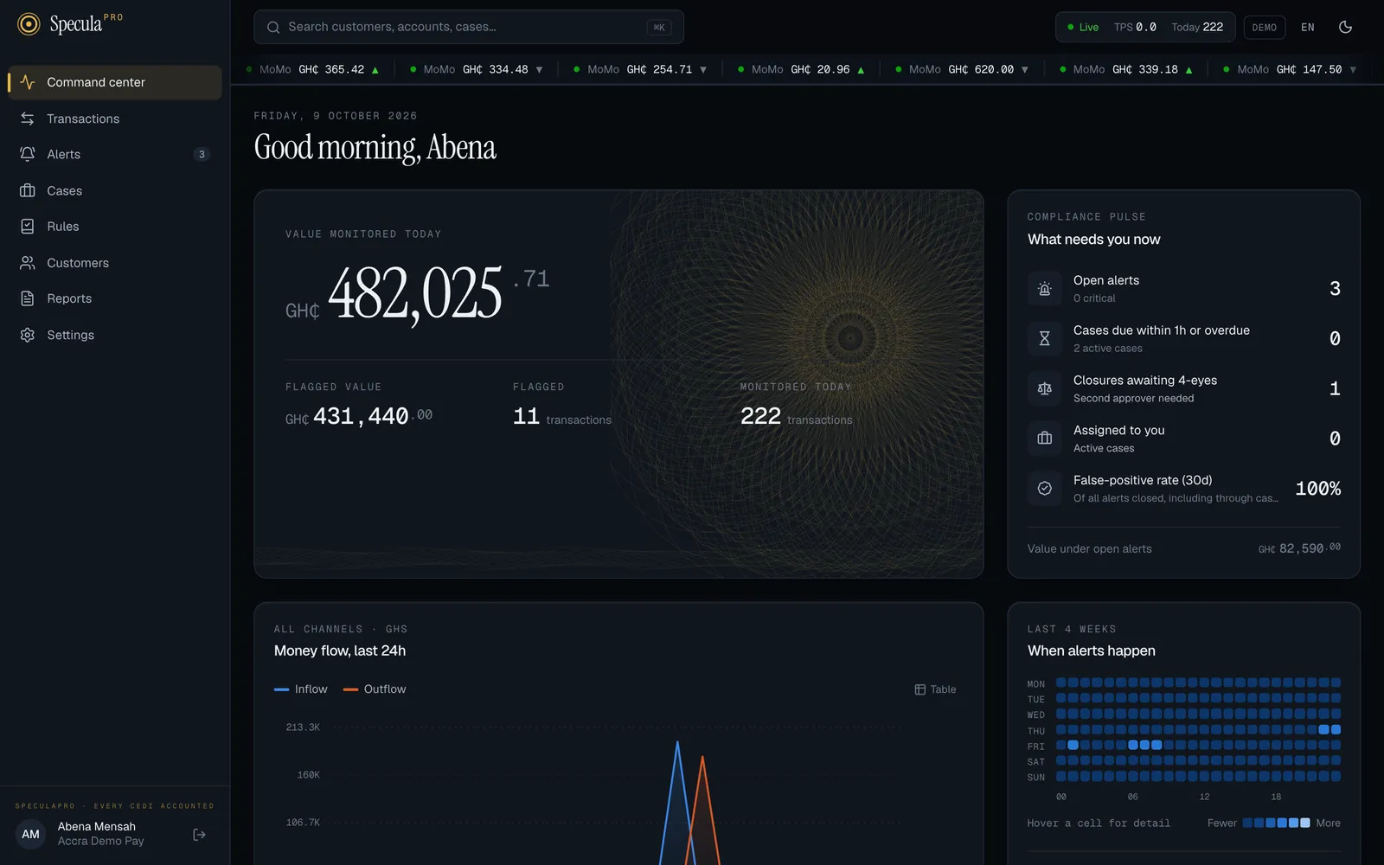Click the DEMO badge

tap(1265, 28)
